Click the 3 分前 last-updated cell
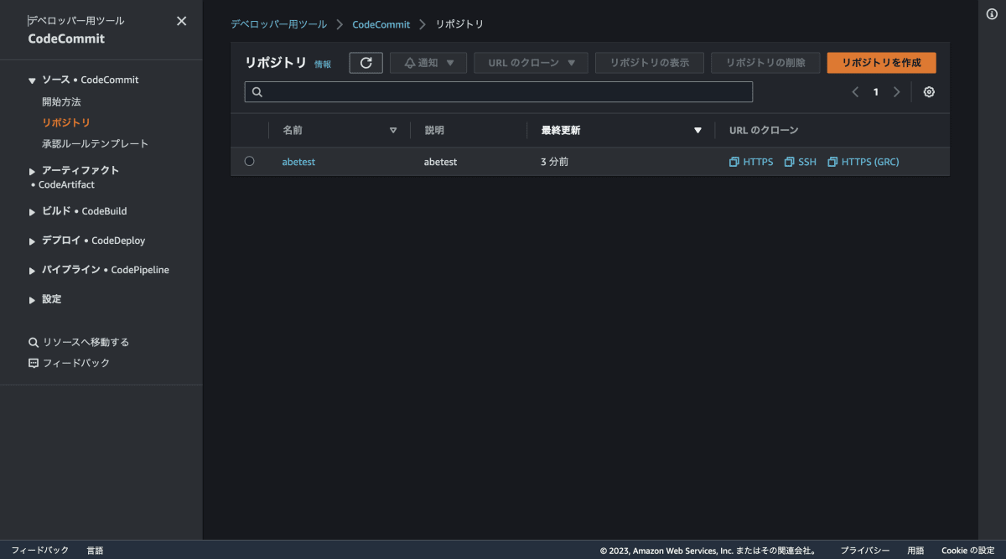 click(554, 162)
